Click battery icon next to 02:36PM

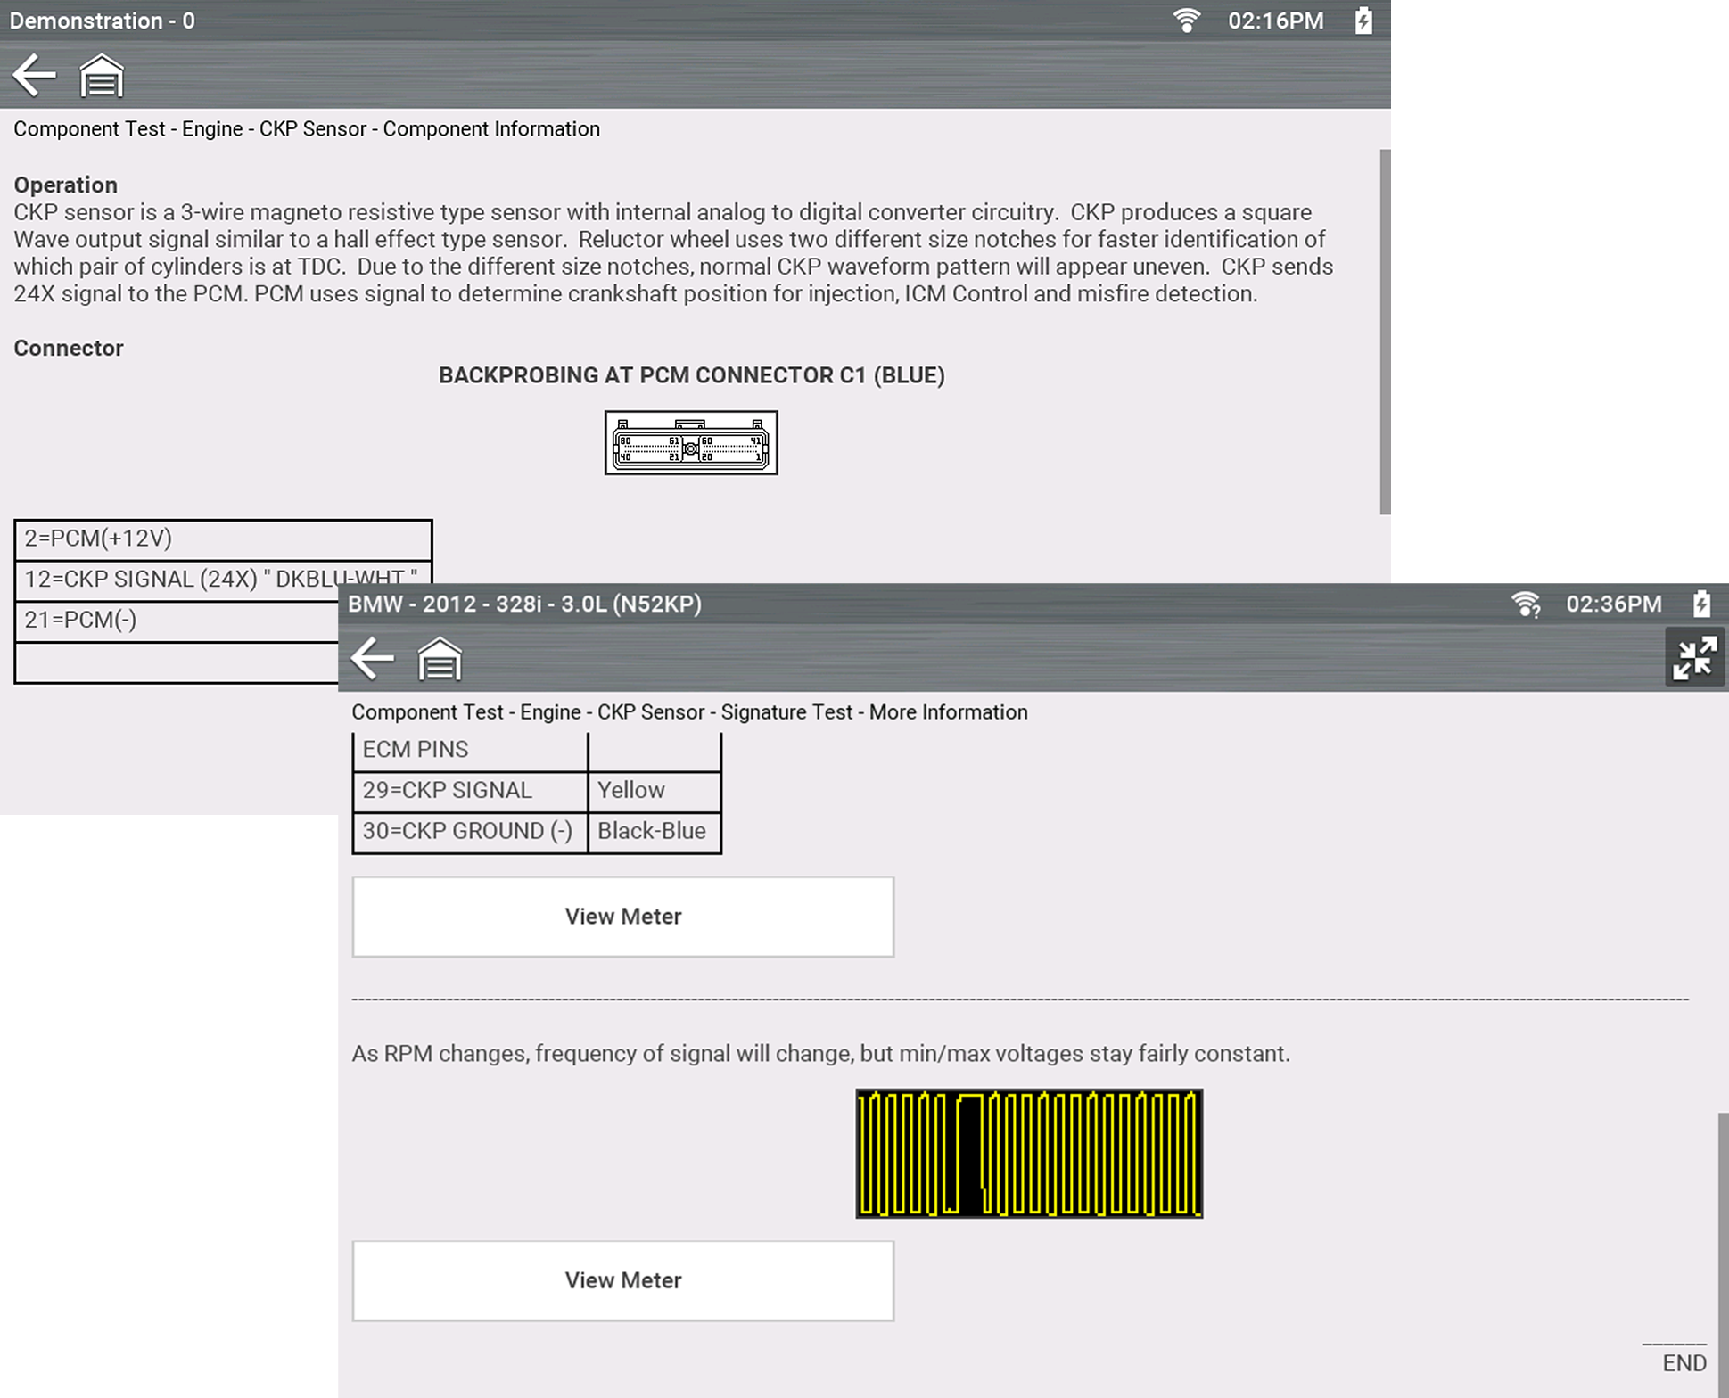point(1701,604)
